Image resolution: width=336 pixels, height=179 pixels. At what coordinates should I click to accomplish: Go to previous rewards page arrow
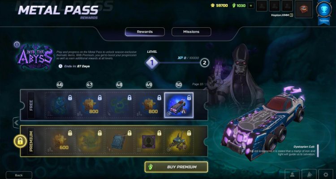(16, 123)
